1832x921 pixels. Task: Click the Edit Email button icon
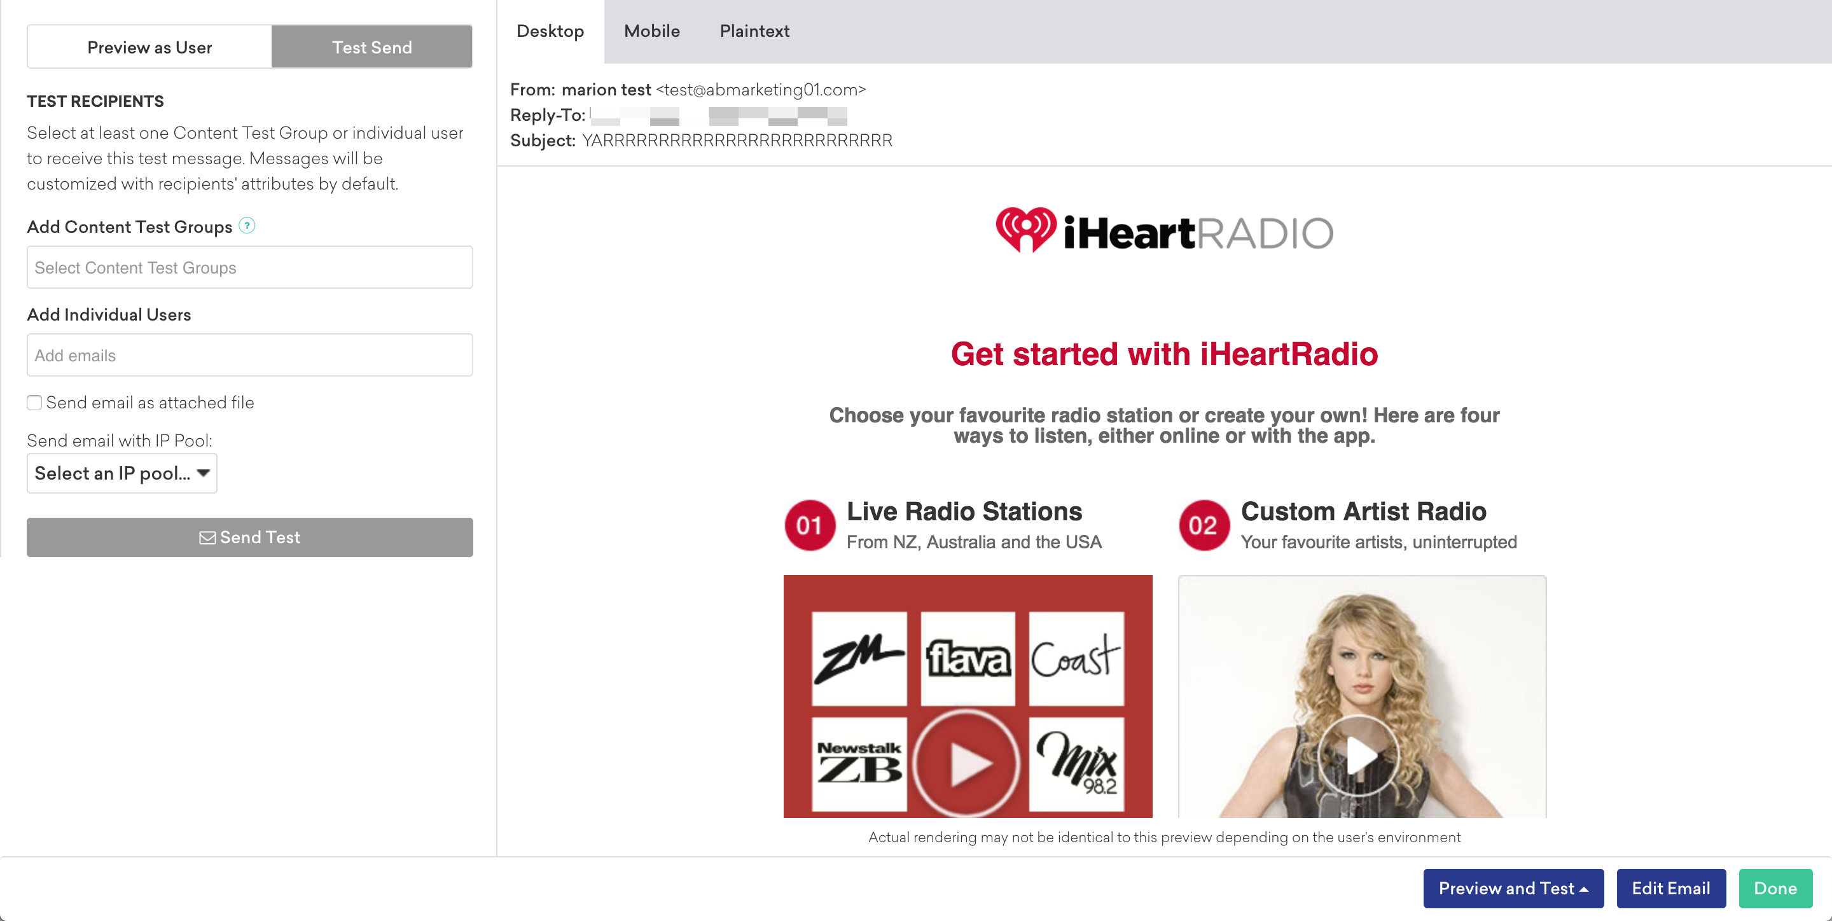coord(1670,888)
